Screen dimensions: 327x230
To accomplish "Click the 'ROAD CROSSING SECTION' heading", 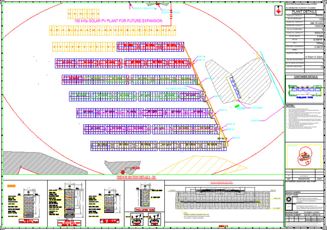I will pos(221,182).
